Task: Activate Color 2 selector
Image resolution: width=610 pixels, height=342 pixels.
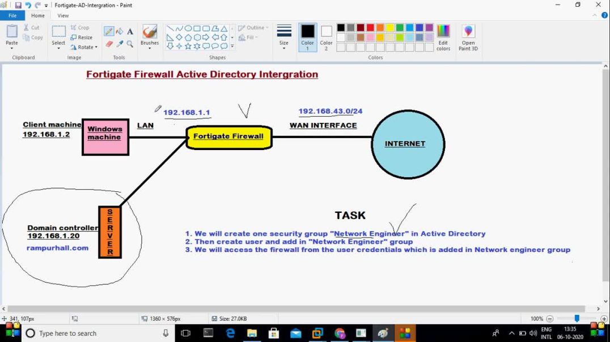Action: [327, 37]
